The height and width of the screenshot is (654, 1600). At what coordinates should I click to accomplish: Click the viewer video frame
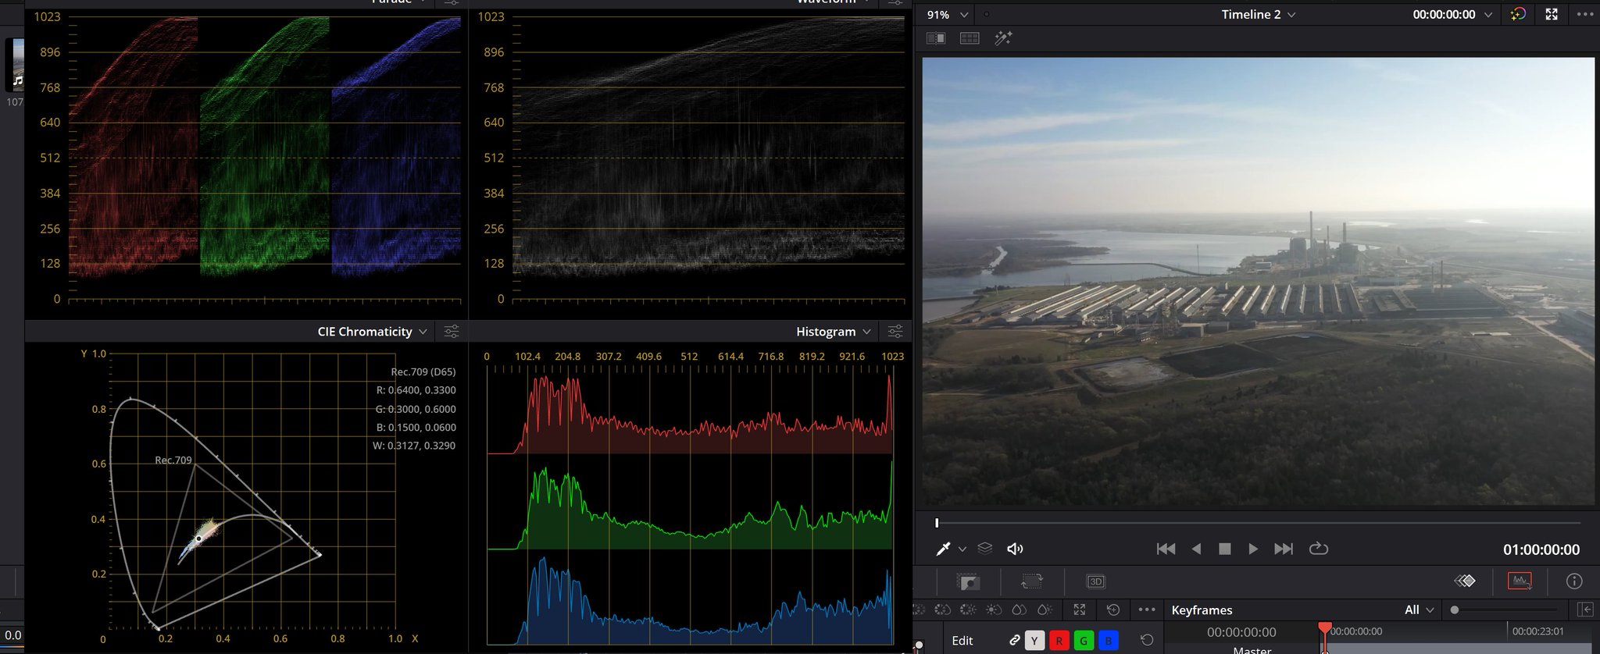1258,281
